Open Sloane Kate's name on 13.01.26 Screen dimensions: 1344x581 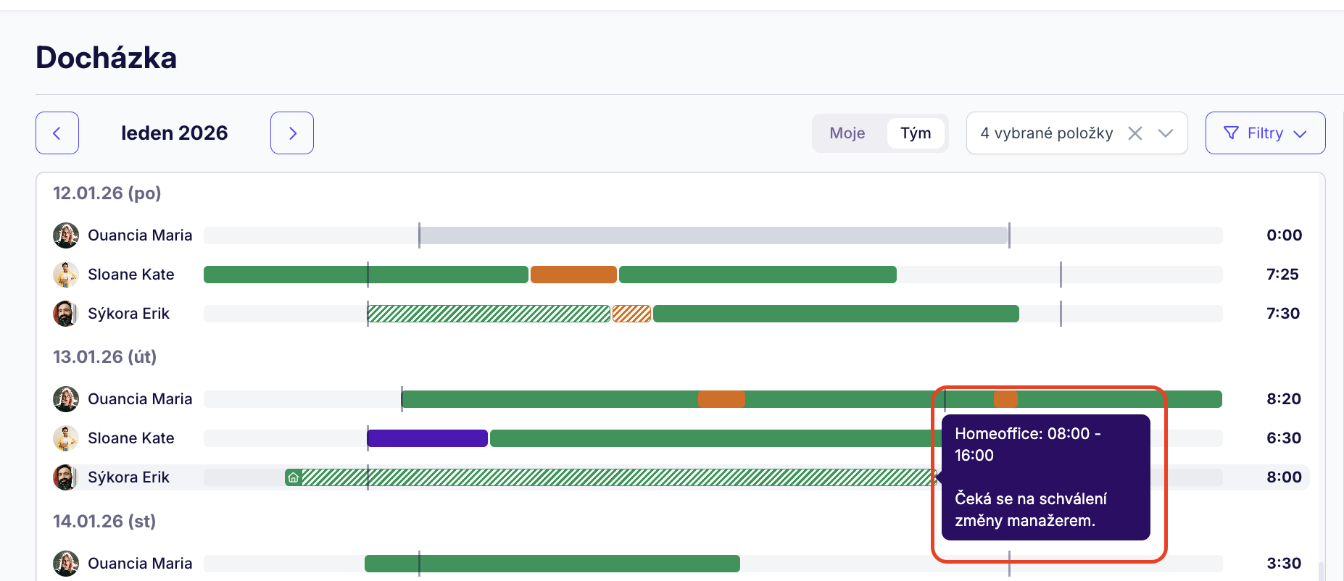[131, 438]
